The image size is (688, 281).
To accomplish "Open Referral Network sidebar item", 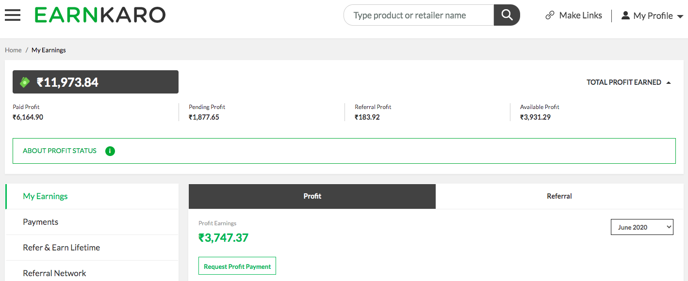I will [x=92, y=272].
